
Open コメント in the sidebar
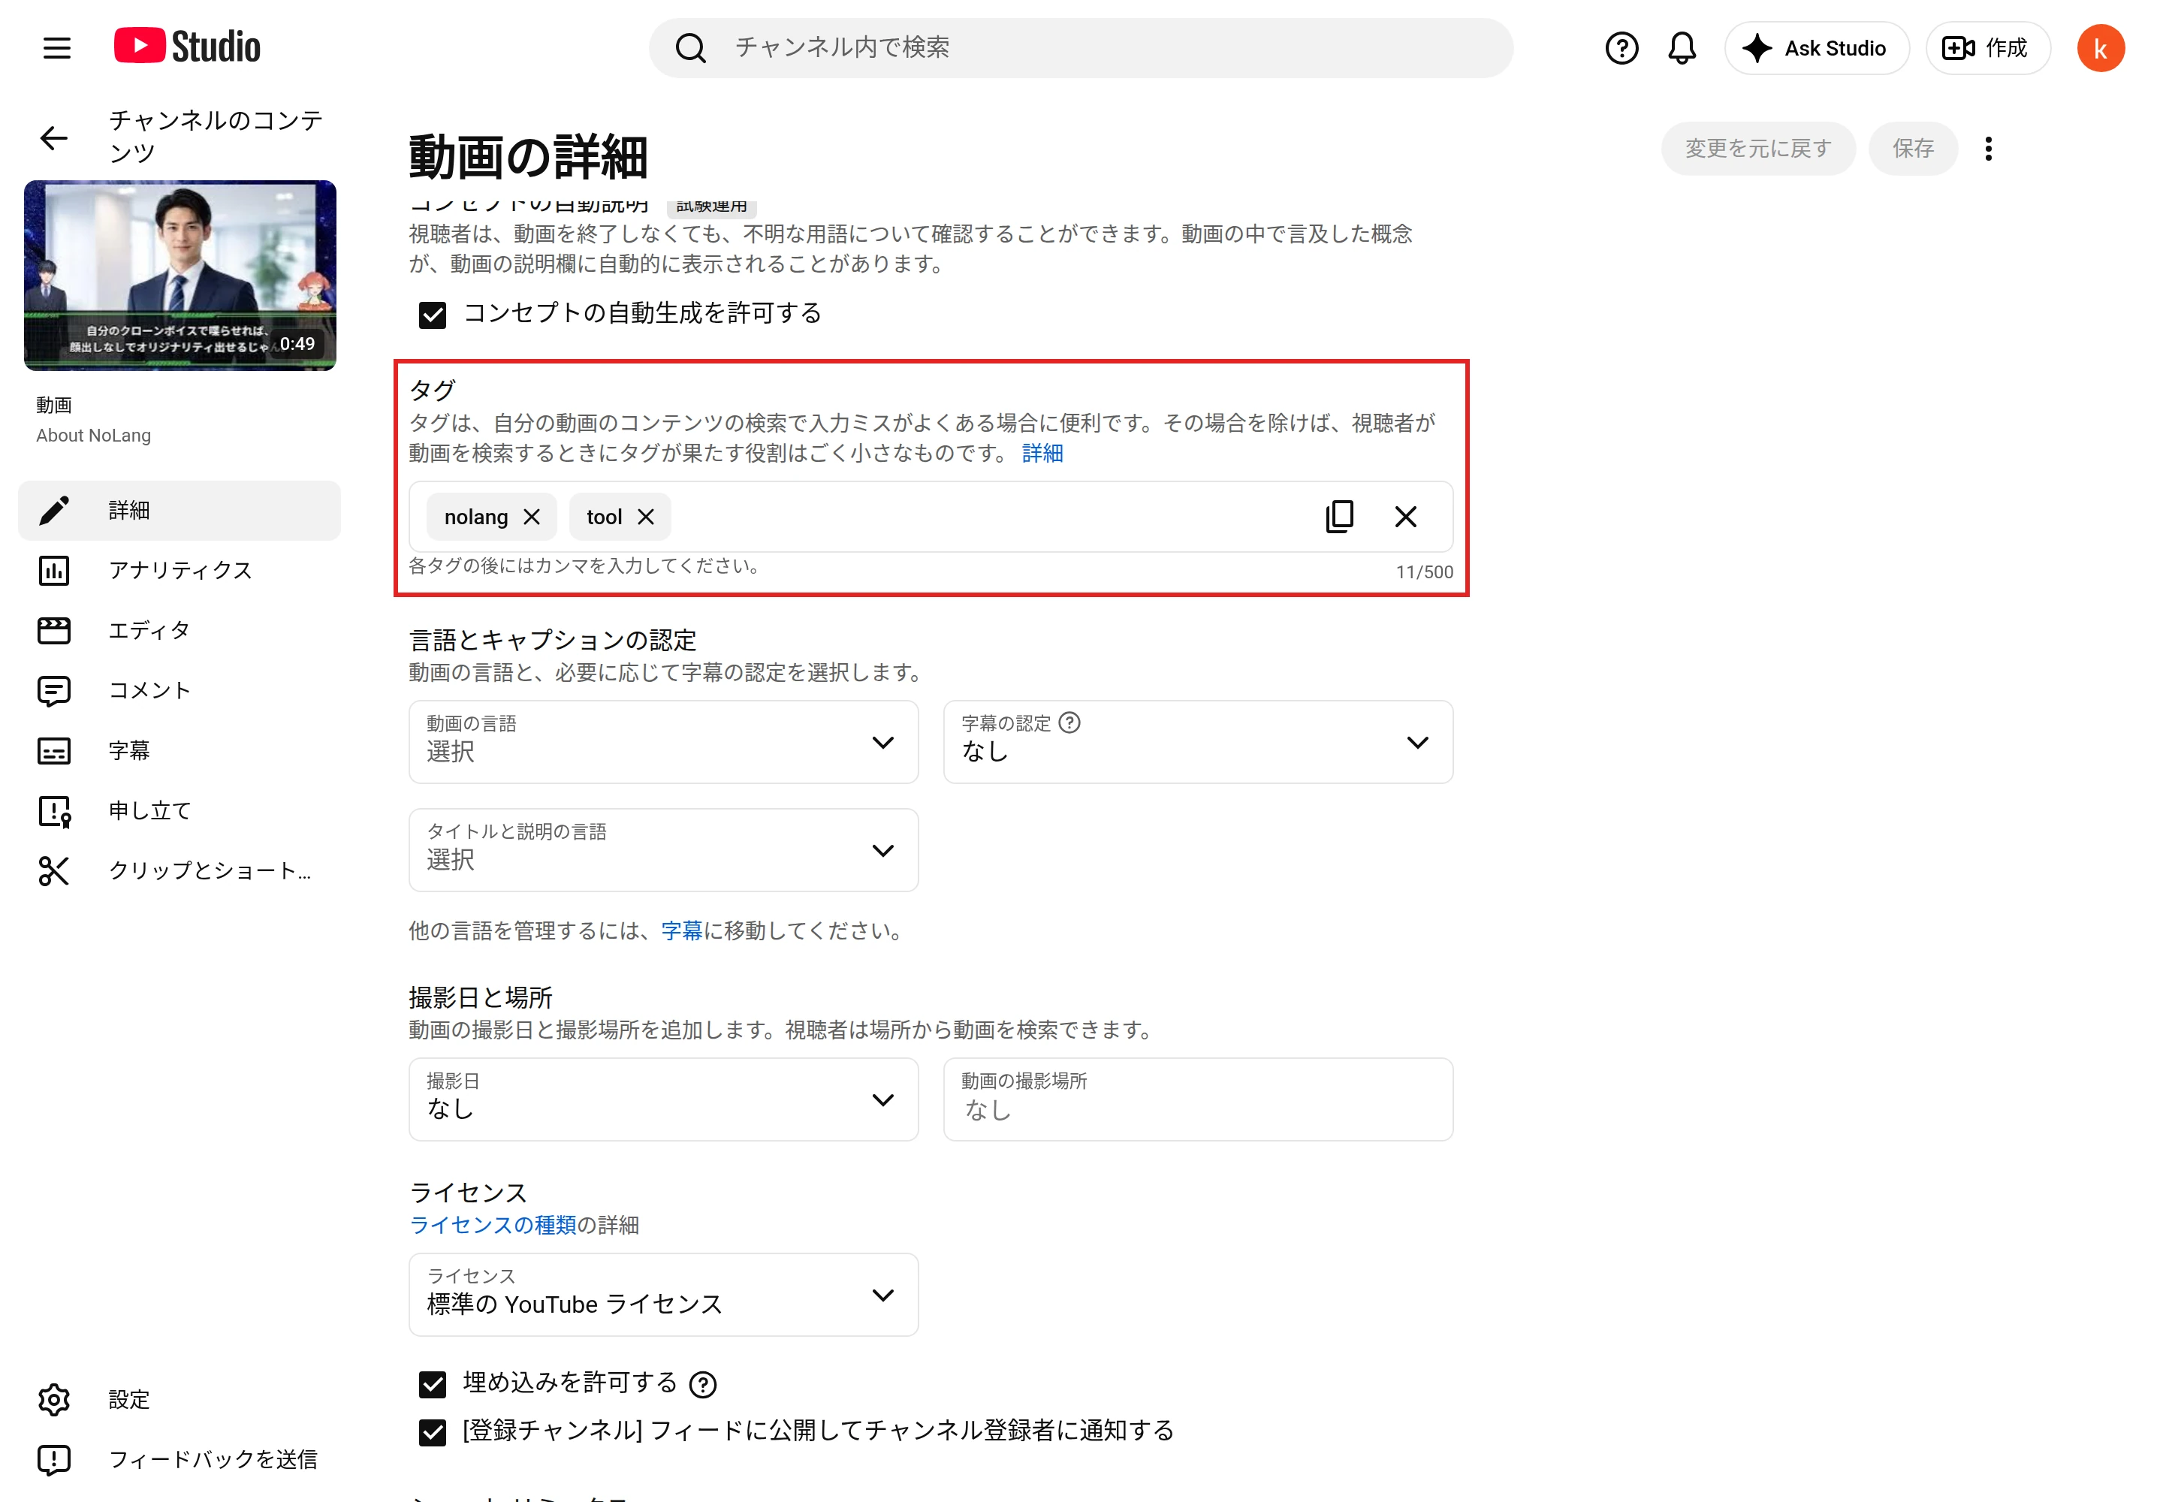[x=179, y=691]
